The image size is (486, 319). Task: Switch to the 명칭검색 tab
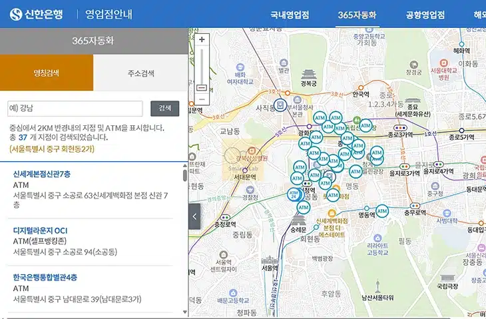[47, 73]
